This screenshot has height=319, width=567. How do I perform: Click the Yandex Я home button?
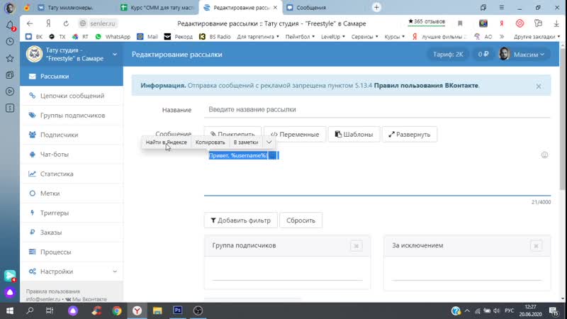coord(48,23)
